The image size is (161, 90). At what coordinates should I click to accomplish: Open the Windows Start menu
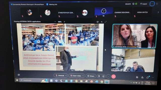(17, 80)
